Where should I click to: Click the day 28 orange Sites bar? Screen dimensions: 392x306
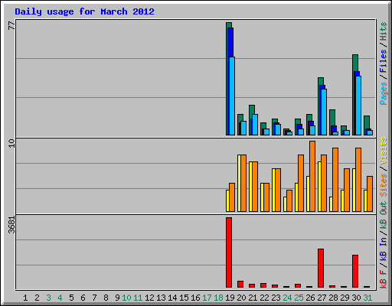click(x=335, y=180)
